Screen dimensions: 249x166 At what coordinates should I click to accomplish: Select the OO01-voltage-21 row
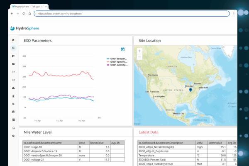[73, 160]
